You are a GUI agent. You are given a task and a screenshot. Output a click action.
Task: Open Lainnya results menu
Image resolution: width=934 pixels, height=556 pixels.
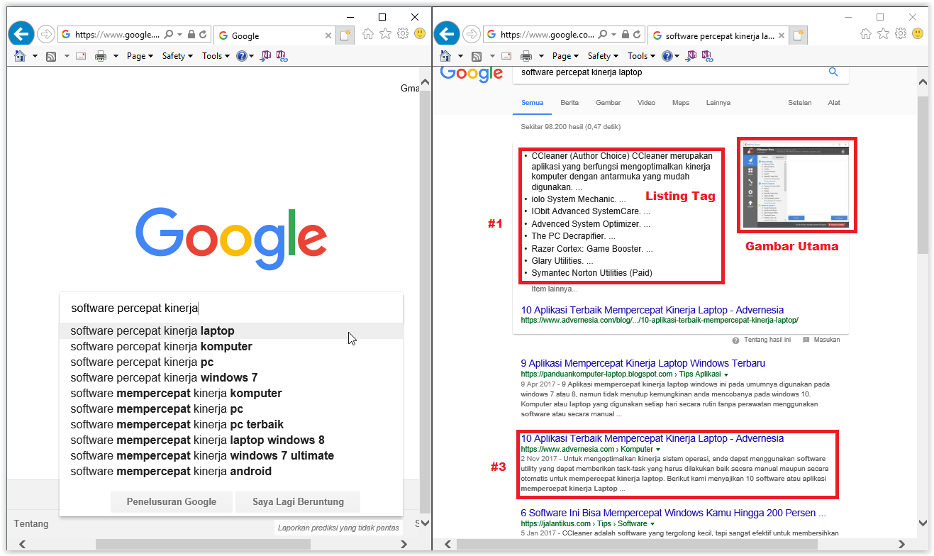[x=718, y=103]
